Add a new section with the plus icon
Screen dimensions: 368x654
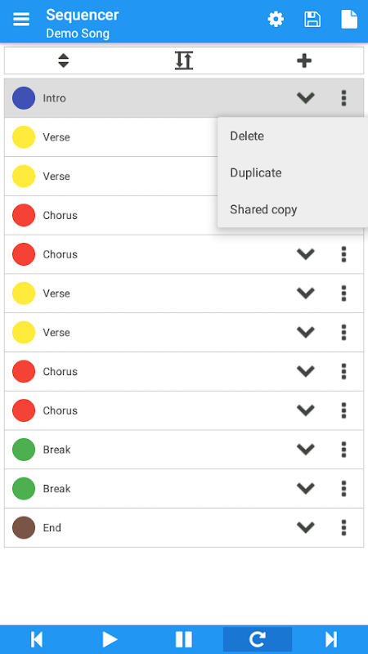[304, 60]
